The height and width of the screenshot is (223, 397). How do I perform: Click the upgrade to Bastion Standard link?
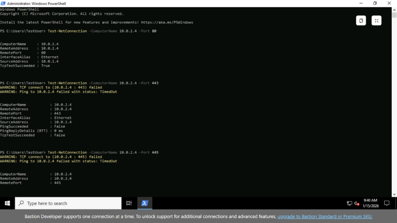[325, 216]
